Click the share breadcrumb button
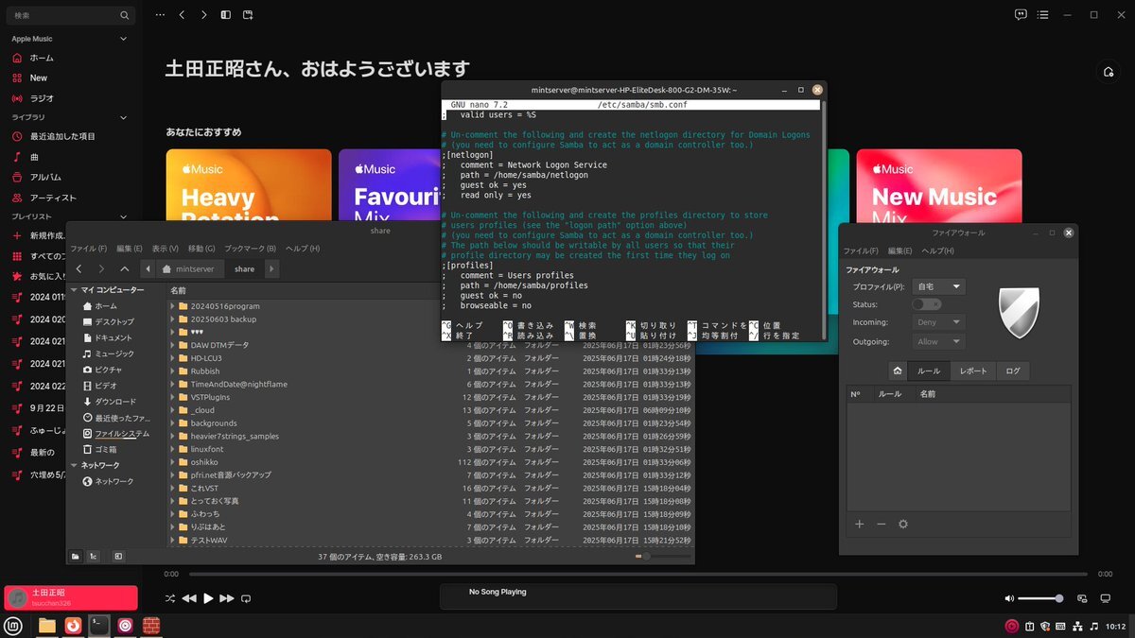1135x638 pixels. coord(244,269)
